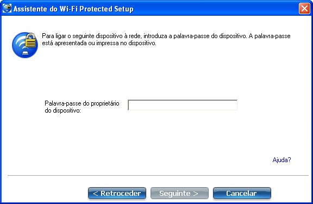Click the white Wi-Fi waves in the globe icon
This screenshot has height=204, width=313.
coord(21,45)
